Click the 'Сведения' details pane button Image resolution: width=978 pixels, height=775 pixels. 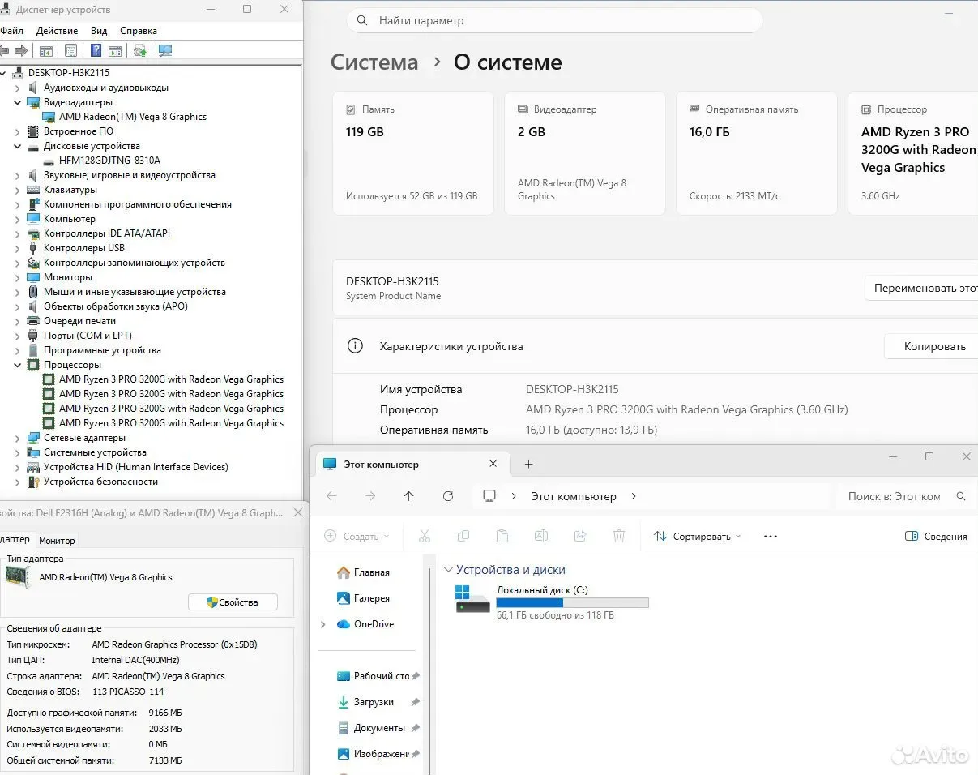tap(936, 536)
